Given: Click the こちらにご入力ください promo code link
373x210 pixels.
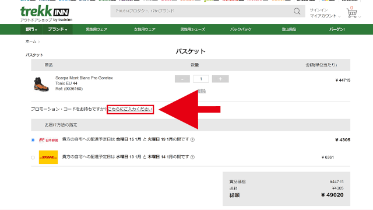Looking at the screenshot, I should pos(130,109).
